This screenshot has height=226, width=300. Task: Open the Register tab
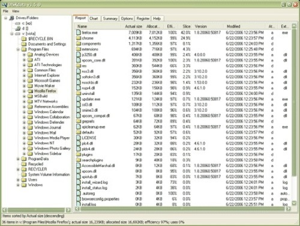click(143, 19)
